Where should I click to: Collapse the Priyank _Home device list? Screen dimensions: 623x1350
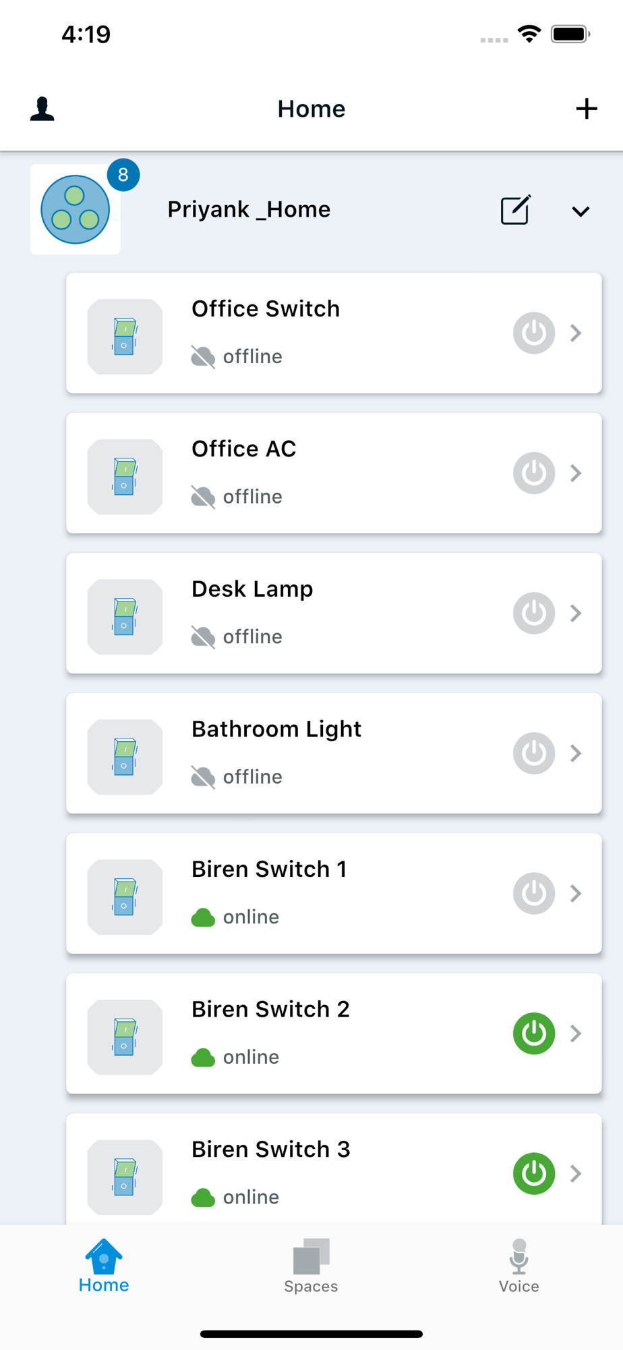tap(581, 211)
